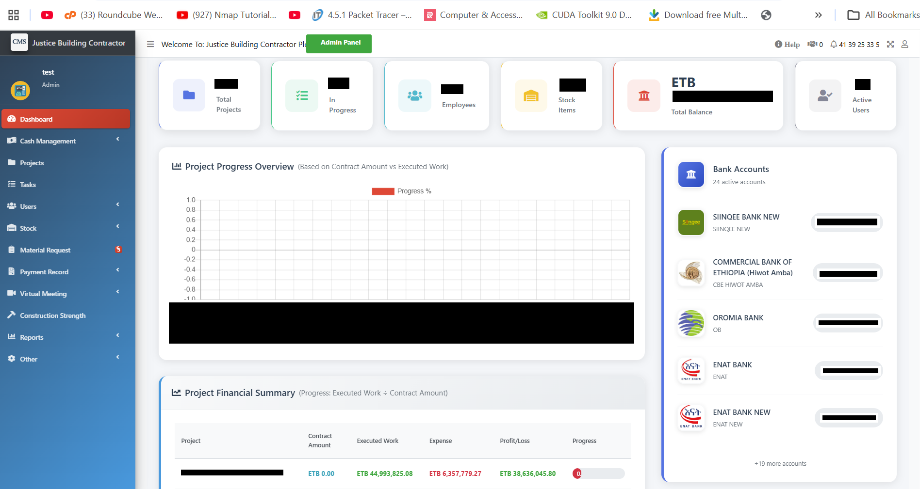Viewport: 920px width, 489px height.
Task: Expand the Reports sidebar section
Action: coord(66,337)
